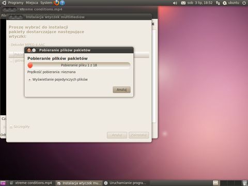Switch to Uruchamianie progra... taskbar item

coord(126,183)
